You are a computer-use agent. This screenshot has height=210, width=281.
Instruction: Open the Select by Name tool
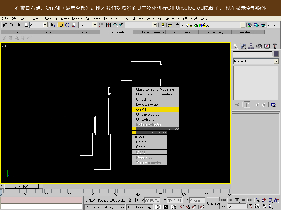pyautogui.click(x=53, y=25)
